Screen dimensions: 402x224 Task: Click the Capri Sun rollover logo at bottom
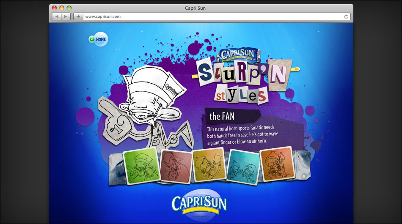[x=200, y=205]
